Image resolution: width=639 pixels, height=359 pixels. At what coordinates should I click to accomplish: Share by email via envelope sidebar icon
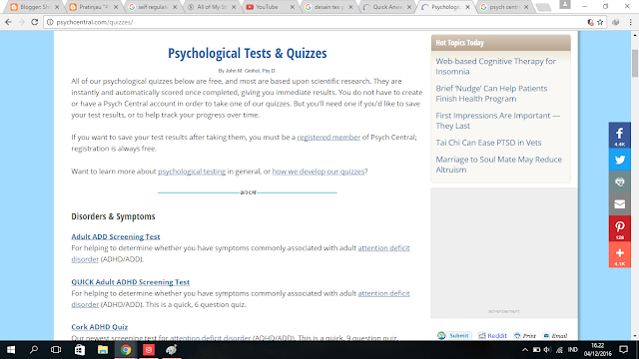619,204
